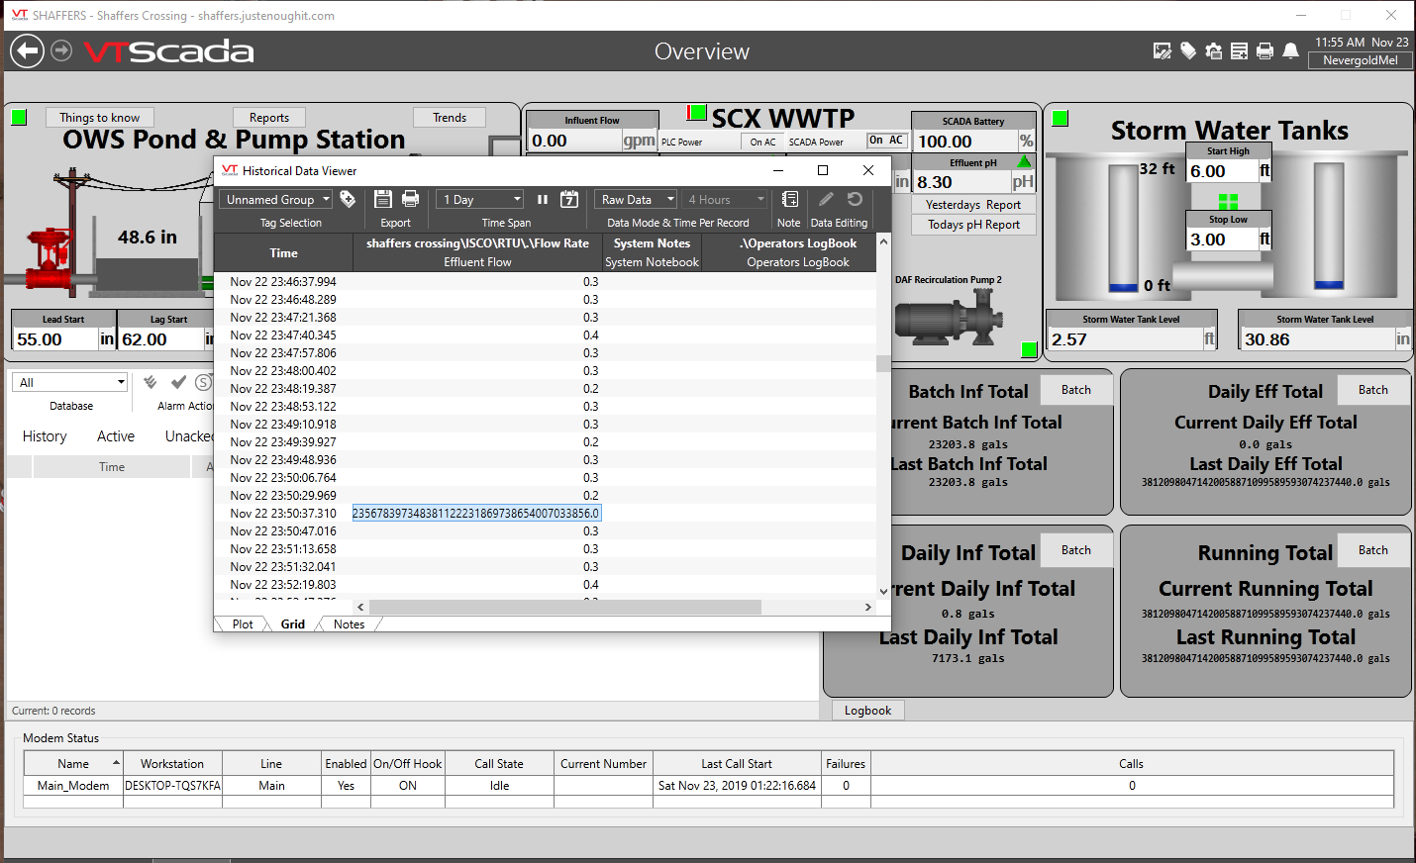
Task: Print historical data using the viewer's printer icon
Action: 411,199
